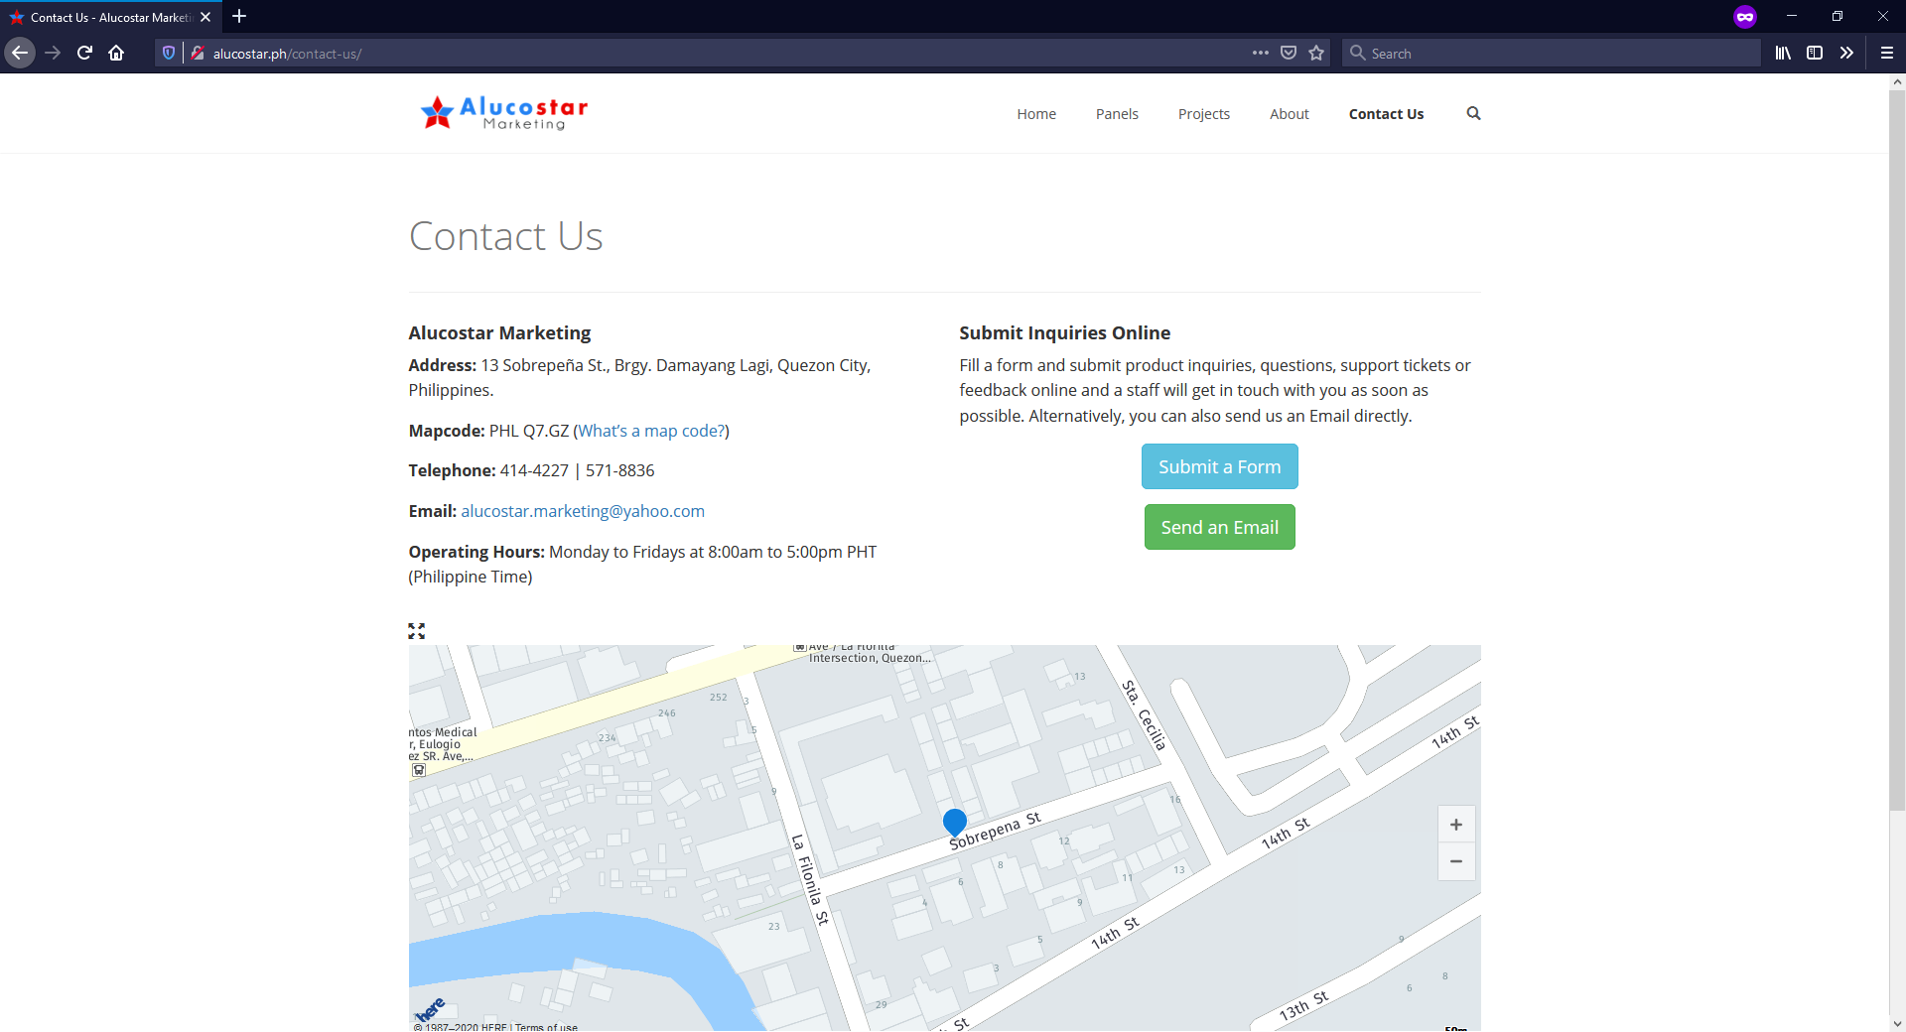The height and width of the screenshot is (1032, 1906).
Task: Click the browser forward arrow
Action: click(x=53, y=54)
